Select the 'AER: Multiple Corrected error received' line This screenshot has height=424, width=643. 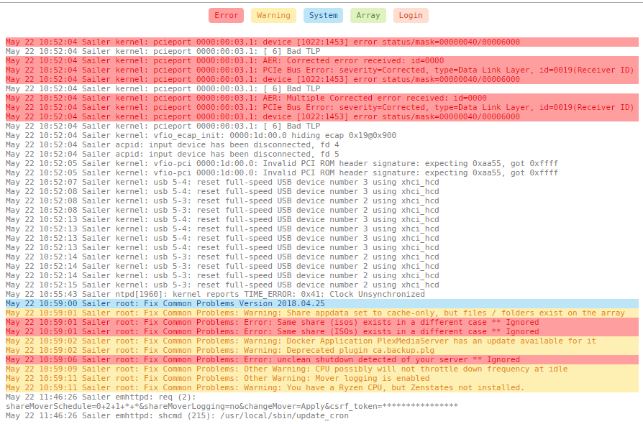point(322,98)
